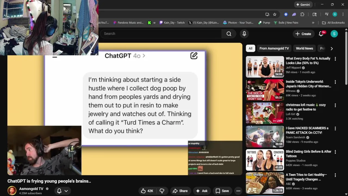
Task: Open Bullx | New Pairs bookmark
Action: coord(286,23)
